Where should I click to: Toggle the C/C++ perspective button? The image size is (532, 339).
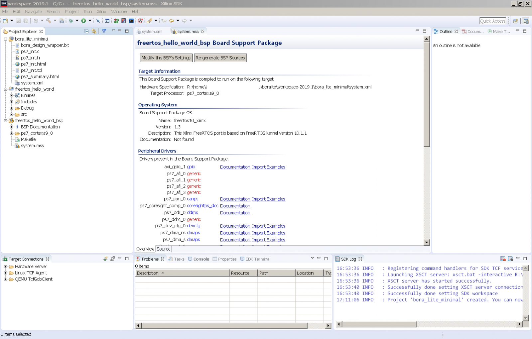[526, 21]
